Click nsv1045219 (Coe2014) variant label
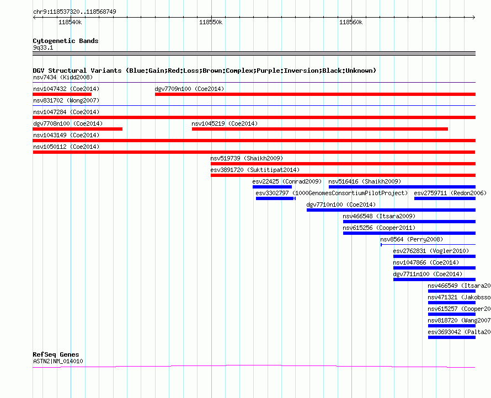491x398 pixels. click(225, 123)
